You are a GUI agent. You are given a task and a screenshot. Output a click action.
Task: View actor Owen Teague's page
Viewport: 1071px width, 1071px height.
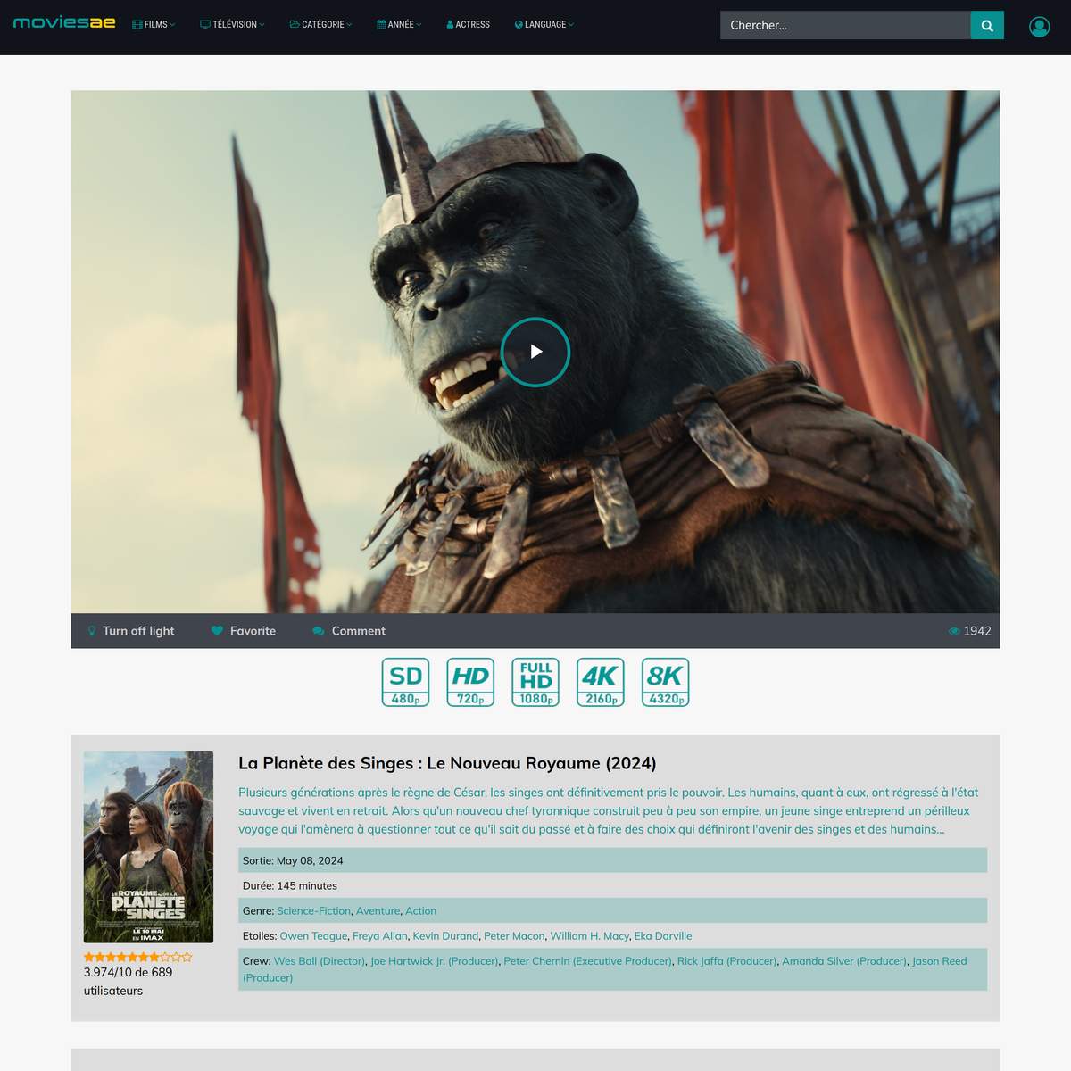[313, 936]
